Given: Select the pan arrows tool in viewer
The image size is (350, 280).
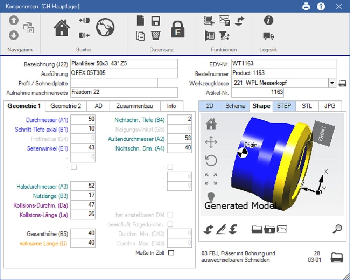Looking at the screenshot, I should (x=211, y=142).
